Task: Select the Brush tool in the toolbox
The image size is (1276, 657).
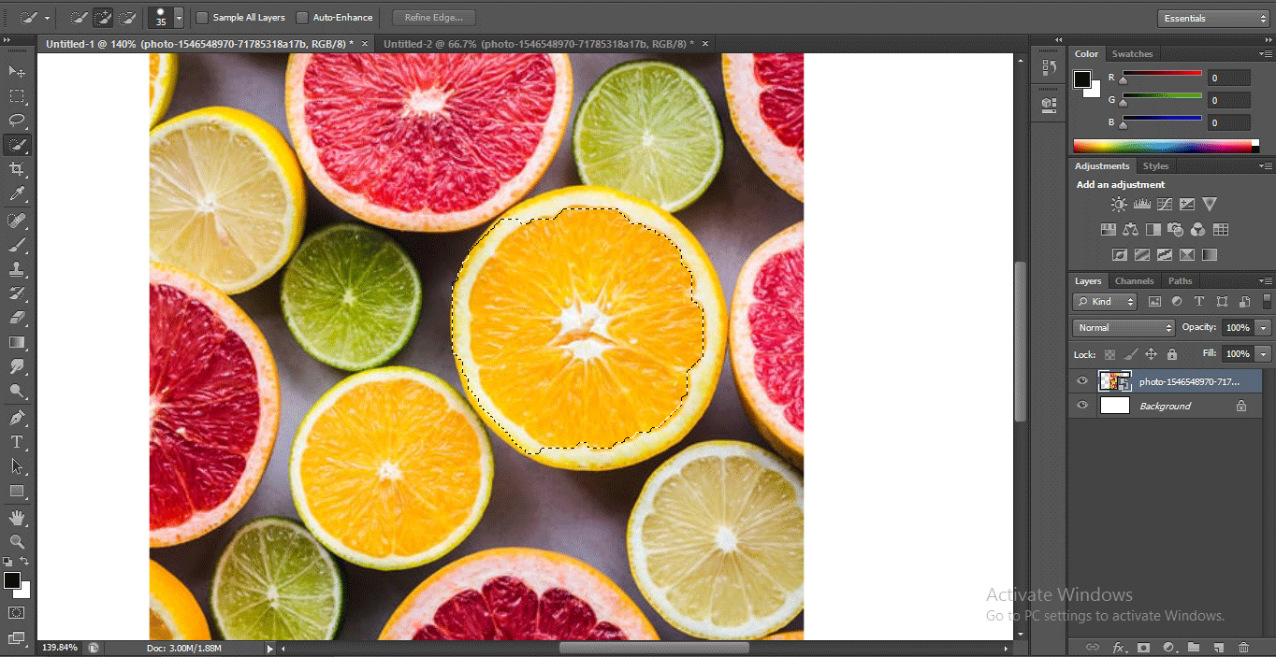Action: pyautogui.click(x=17, y=244)
